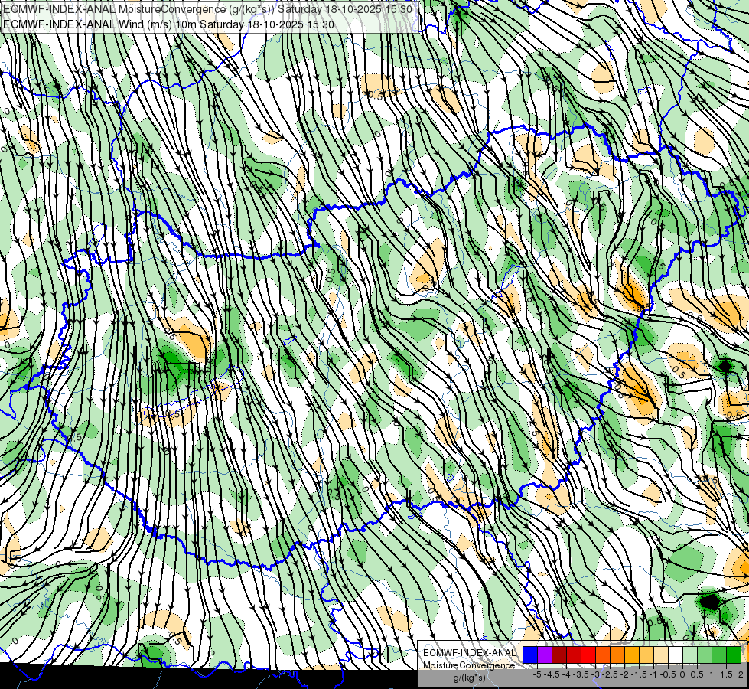This screenshot has width=749, height=689.
Task: Select the pale peach swatch between -1 and -0.5
Action: pos(661,655)
